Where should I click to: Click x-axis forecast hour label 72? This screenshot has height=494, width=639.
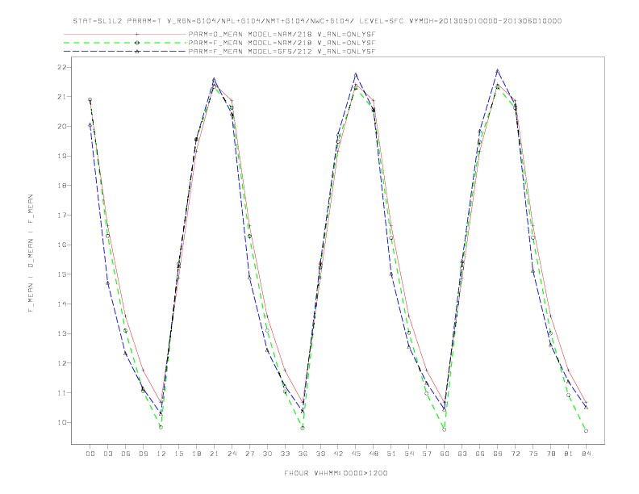click(x=515, y=454)
